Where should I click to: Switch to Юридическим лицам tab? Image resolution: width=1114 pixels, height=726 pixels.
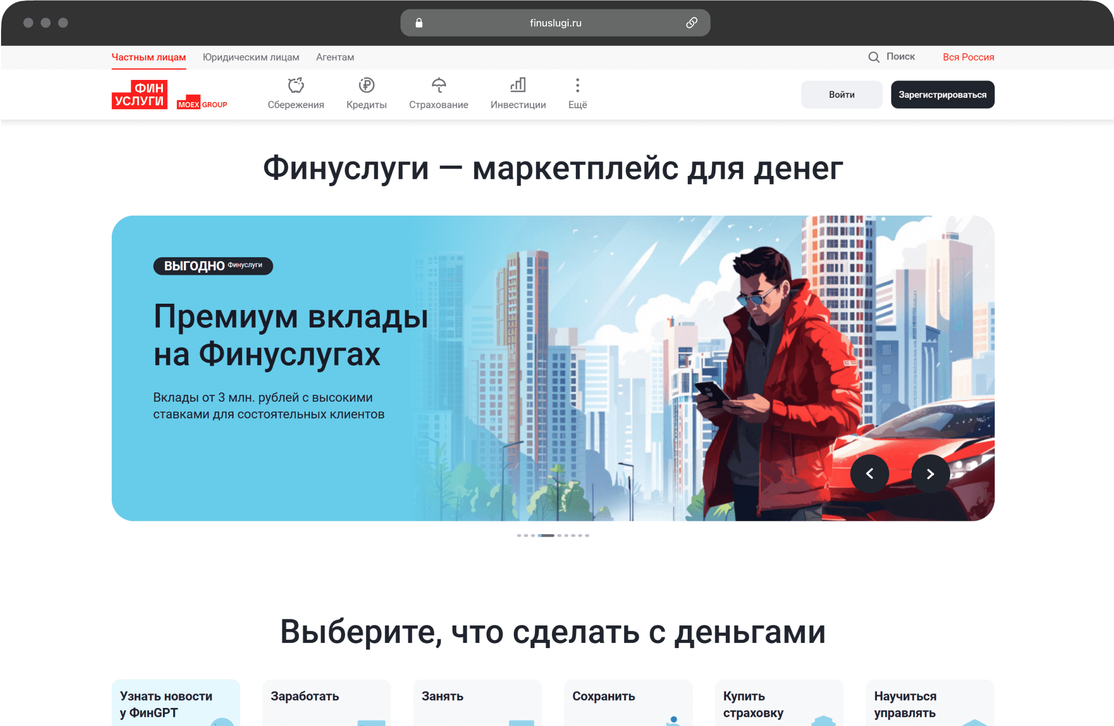coord(251,57)
